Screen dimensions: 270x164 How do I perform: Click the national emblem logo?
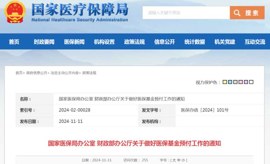[x=15, y=12]
